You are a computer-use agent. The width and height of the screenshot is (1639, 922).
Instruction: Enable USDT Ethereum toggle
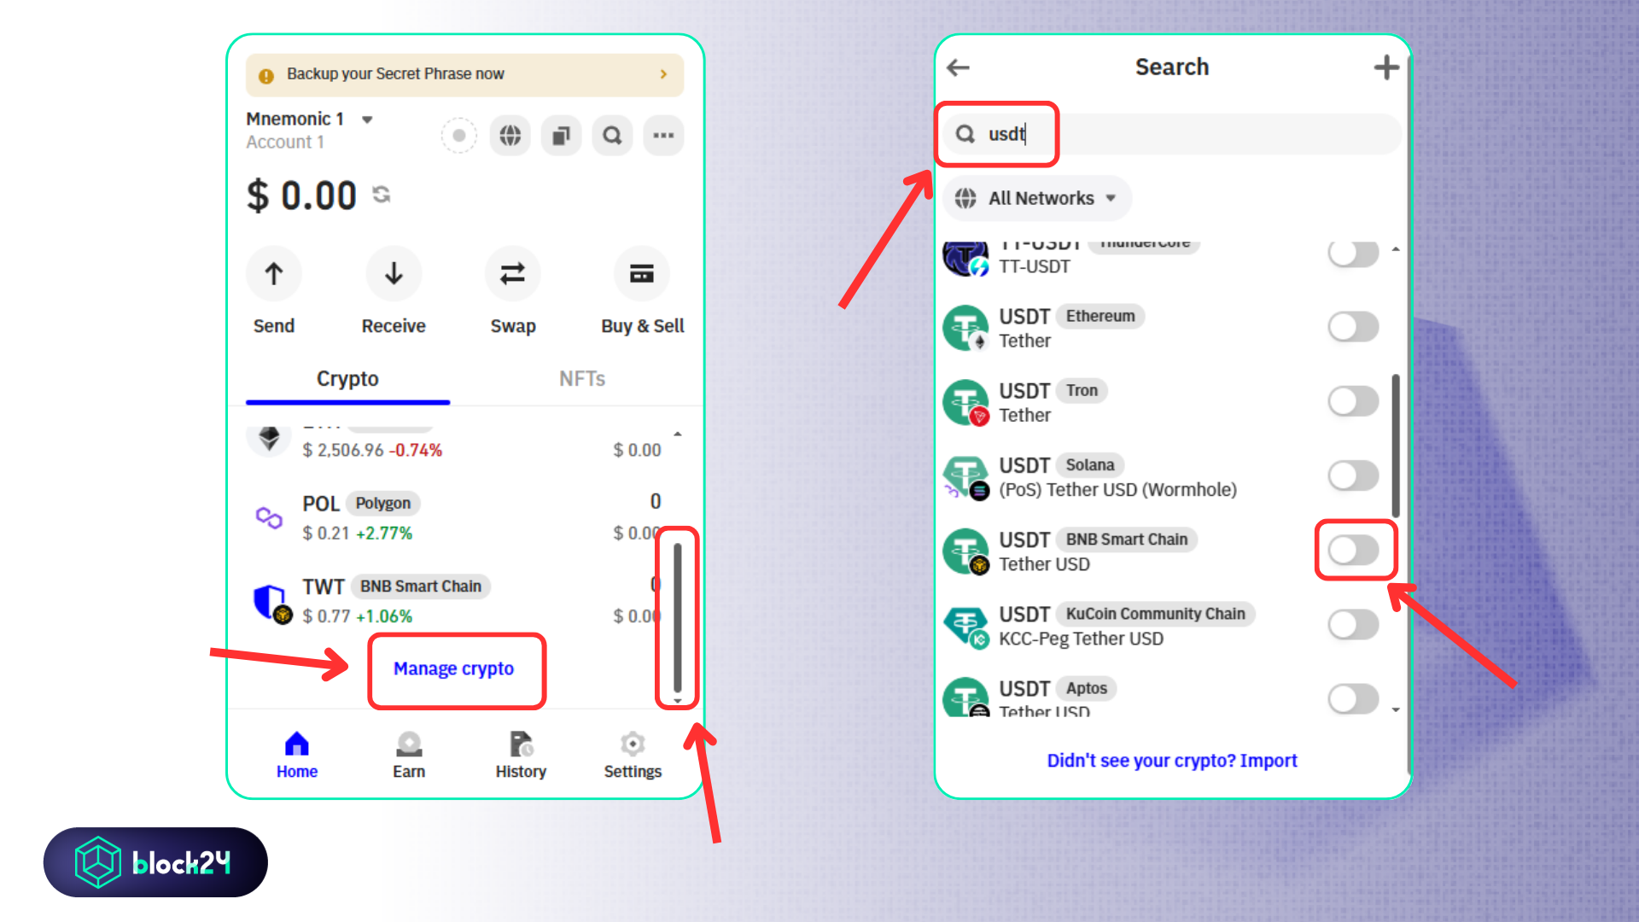[1353, 326]
